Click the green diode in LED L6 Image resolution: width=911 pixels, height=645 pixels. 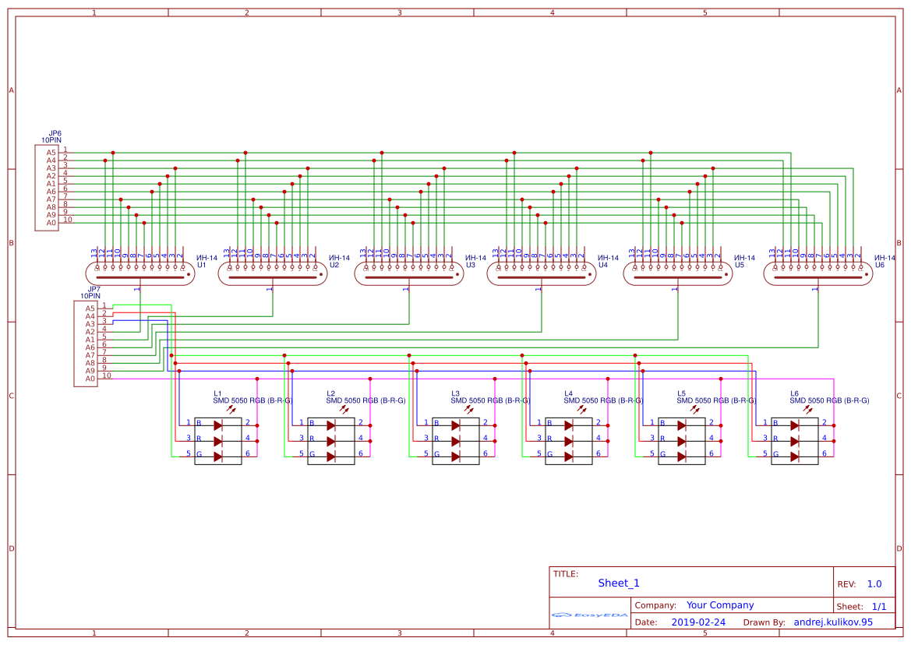794,457
